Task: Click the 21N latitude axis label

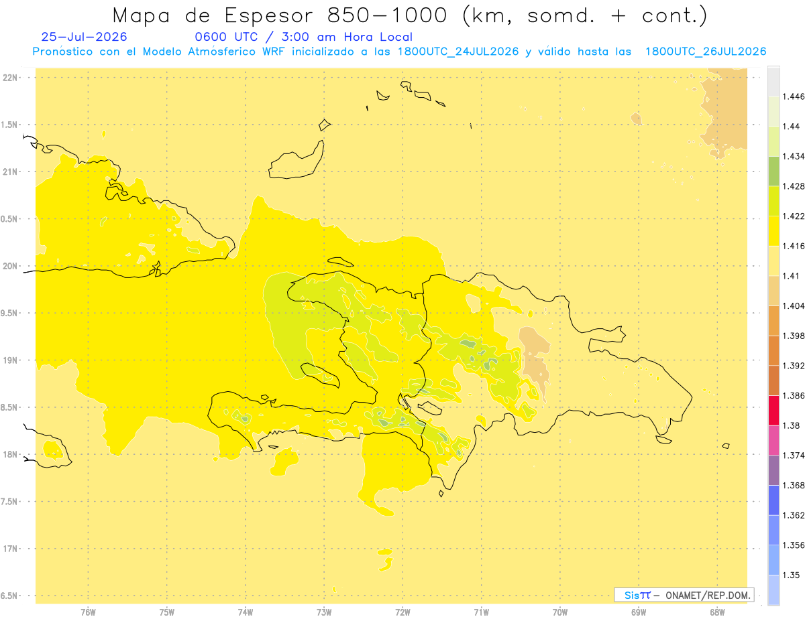Action: coord(9,172)
